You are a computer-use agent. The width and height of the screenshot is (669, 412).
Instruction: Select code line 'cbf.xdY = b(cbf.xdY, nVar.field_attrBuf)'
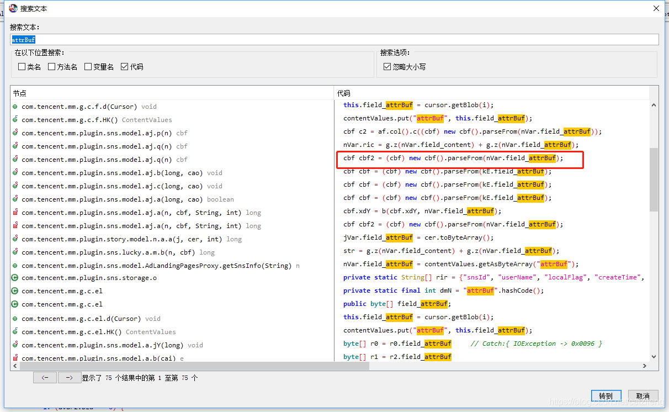coord(422,211)
